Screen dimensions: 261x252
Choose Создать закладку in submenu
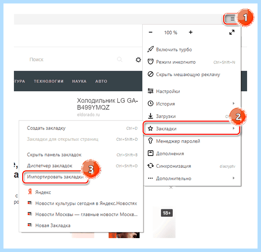pyautogui.click(x=81, y=128)
